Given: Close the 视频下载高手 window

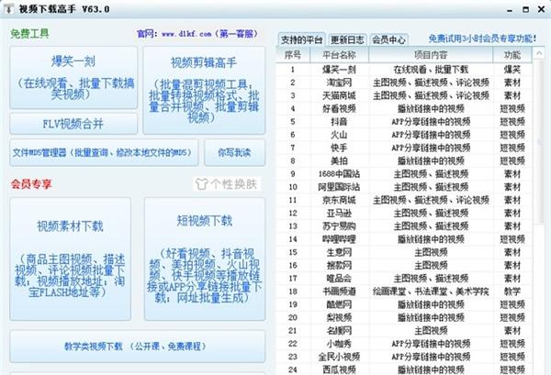Looking at the screenshot, I should click(x=542, y=9).
